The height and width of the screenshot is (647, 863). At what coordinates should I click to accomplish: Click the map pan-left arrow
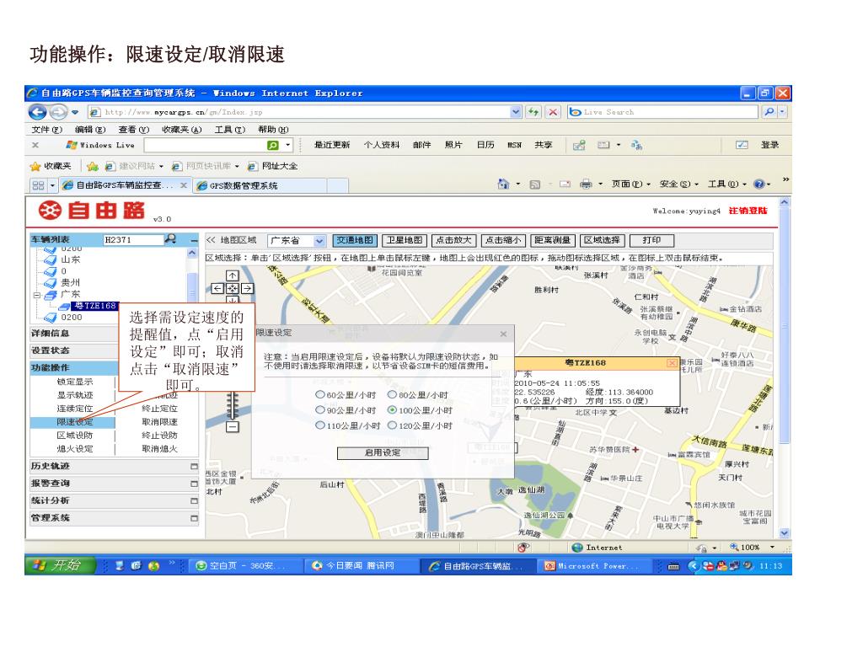[217, 287]
